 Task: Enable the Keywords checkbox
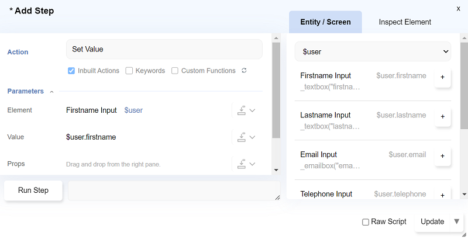[129, 71]
